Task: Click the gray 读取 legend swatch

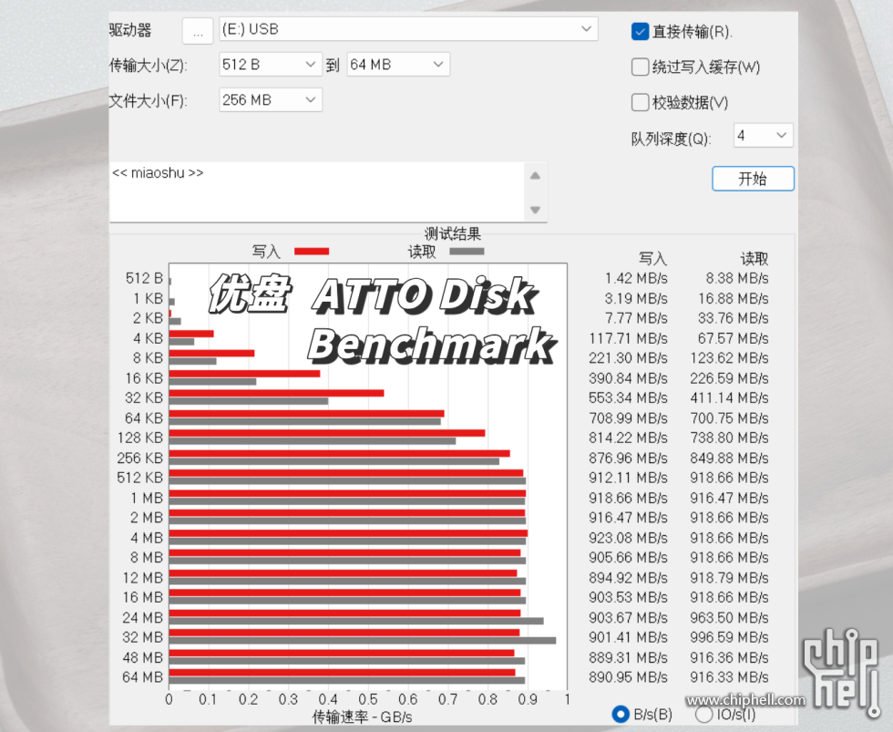Action: click(x=467, y=252)
